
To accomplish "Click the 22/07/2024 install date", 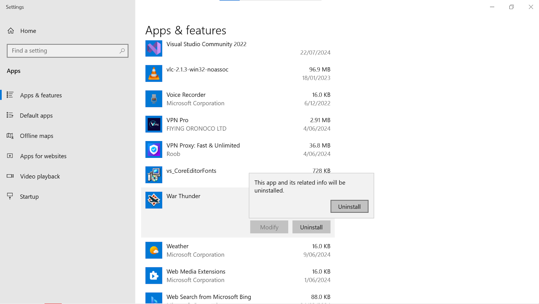I will point(315,53).
